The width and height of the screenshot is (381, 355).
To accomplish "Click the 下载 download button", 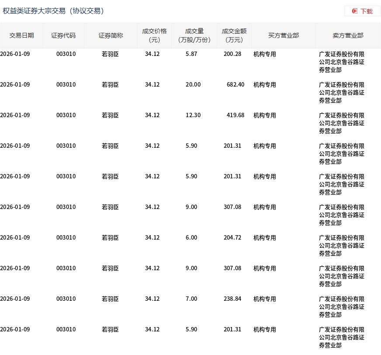I will [x=362, y=11].
